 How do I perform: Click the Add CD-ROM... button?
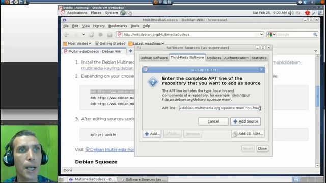click(x=248, y=134)
